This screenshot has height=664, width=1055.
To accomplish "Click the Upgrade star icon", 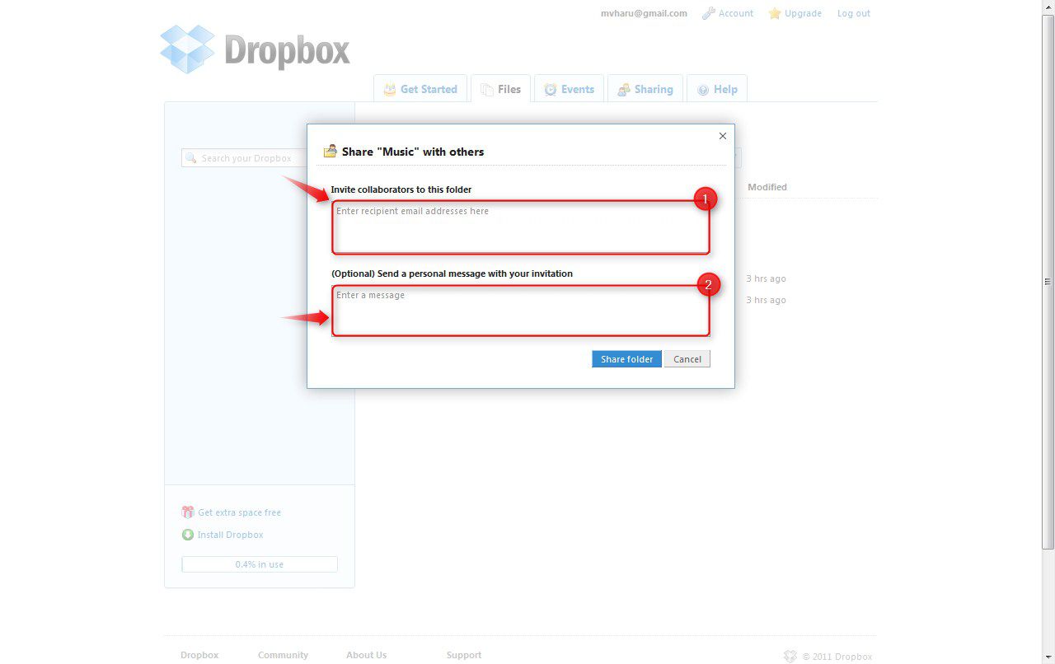I will 775,13.
